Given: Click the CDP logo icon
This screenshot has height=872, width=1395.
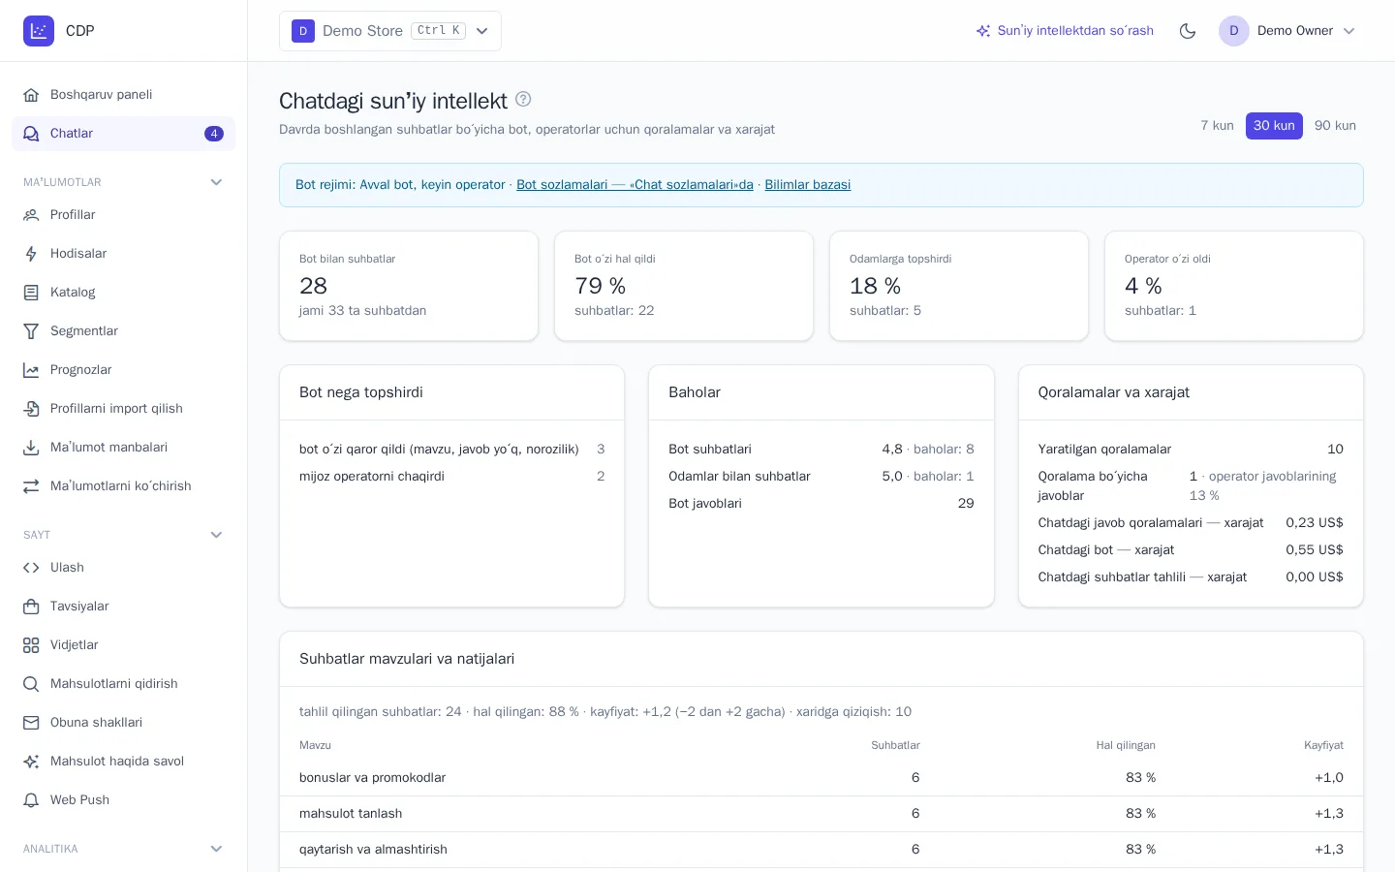Looking at the screenshot, I should tap(39, 31).
